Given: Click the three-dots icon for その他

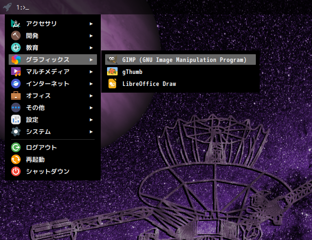Looking at the screenshot, I should point(16,108).
